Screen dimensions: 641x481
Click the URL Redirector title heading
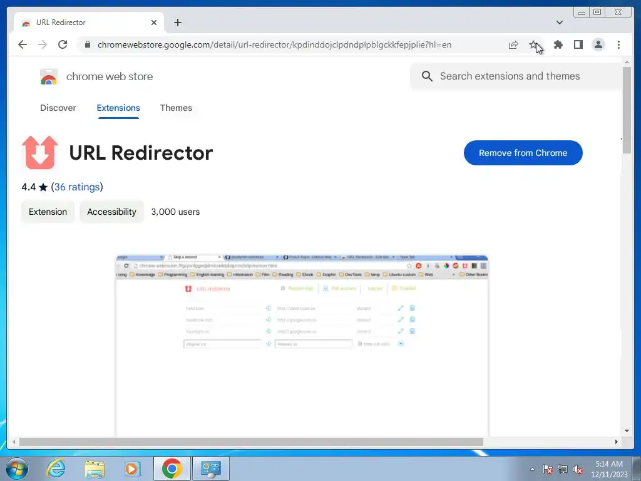[141, 153]
